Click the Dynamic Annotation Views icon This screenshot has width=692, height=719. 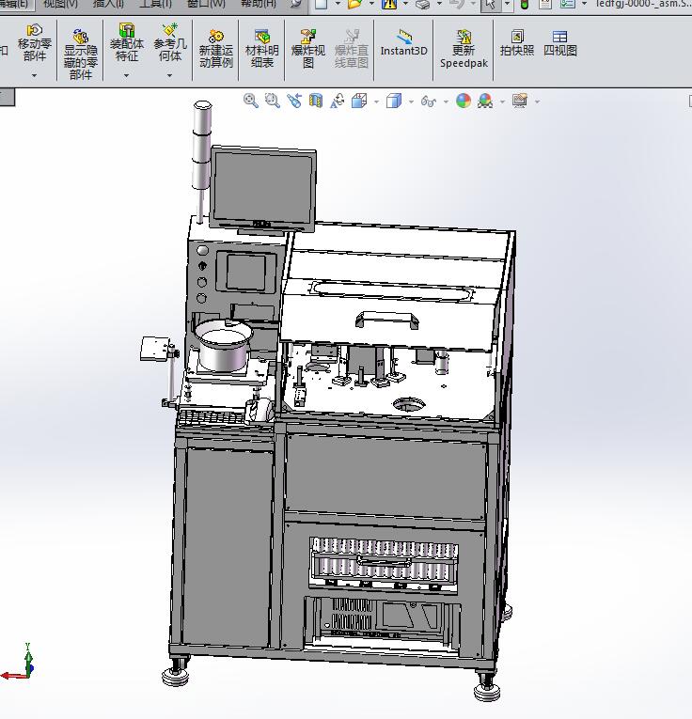337,101
